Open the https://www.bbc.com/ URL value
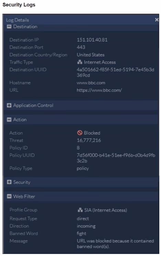The image size is (161, 256). click(99, 90)
